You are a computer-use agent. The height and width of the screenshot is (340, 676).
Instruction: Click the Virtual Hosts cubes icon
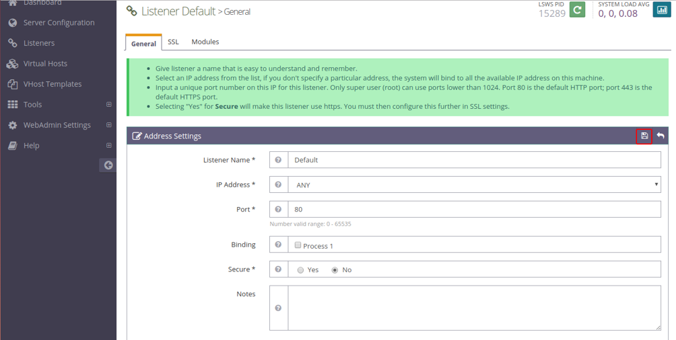tap(12, 64)
